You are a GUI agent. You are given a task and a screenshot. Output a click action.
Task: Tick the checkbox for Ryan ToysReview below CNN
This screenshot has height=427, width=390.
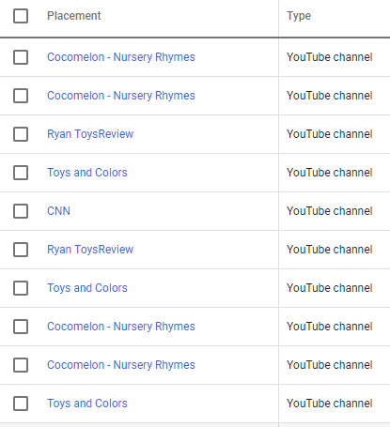(x=21, y=250)
